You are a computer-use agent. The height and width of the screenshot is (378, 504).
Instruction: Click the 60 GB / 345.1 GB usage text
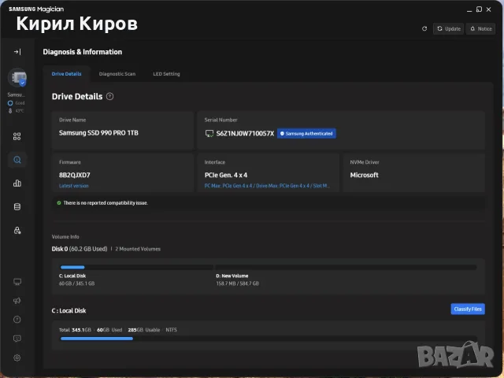point(77,283)
